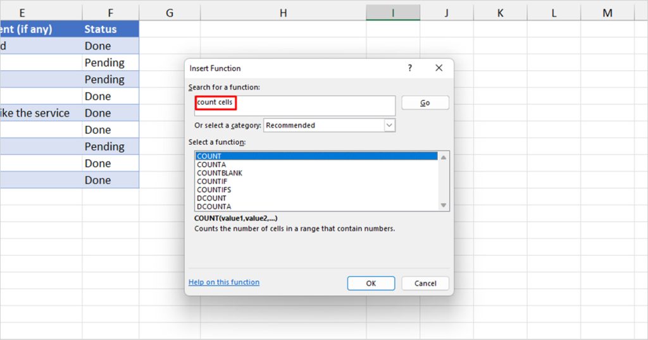648x340 pixels.
Task: Select DCOUNTA in the function list
Action: pyautogui.click(x=316, y=206)
